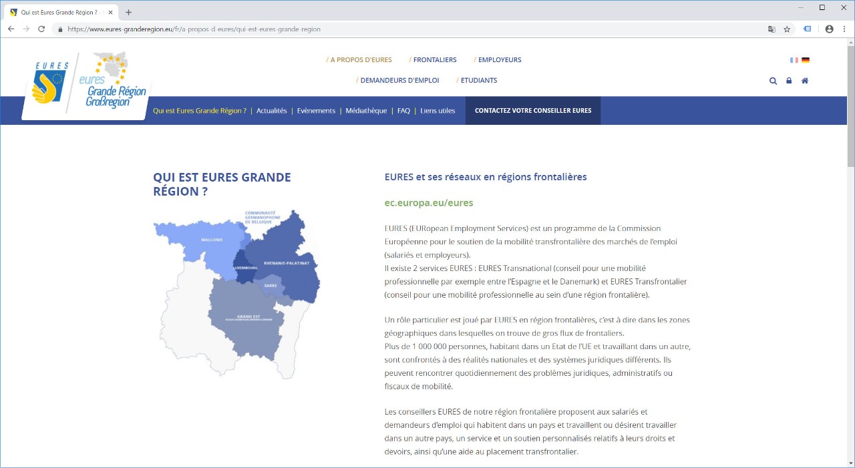Viewport: 855px width, 468px height.
Task: Click Contactez votre conseiller EURES button
Action: coord(533,111)
